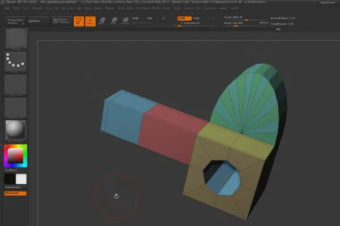Activate the Draw mode button
340x226 pixels.
pyautogui.click(x=91, y=21)
